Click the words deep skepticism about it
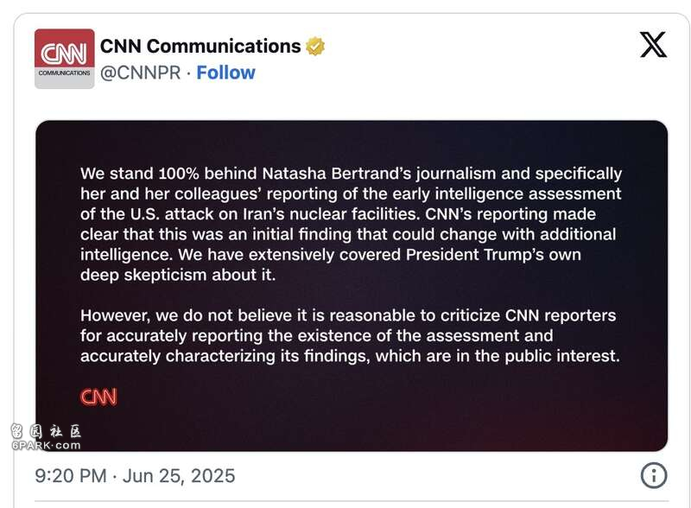Viewport: 691px width, 508px height. pyautogui.click(x=178, y=275)
